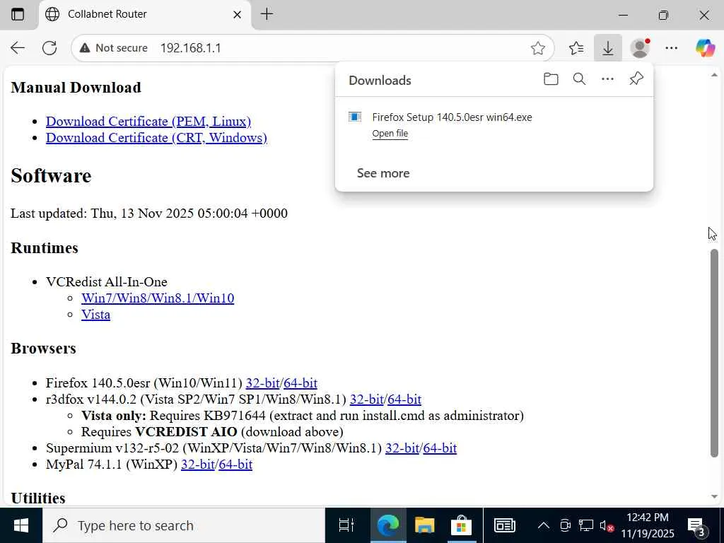Click See more in Downloads panel
The width and height of the screenshot is (724, 543).
tap(383, 173)
